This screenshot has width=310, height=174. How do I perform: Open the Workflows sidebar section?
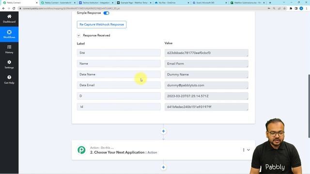point(9,34)
